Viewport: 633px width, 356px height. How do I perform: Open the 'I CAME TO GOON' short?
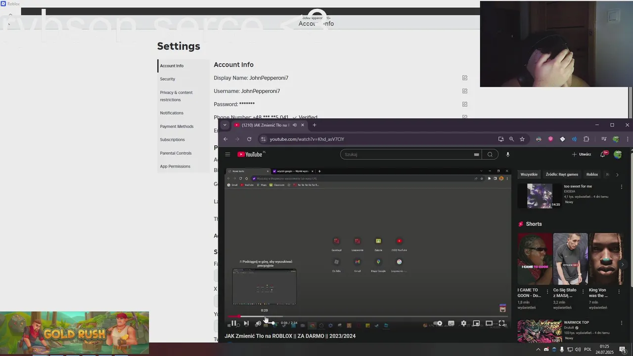coord(535,259)
